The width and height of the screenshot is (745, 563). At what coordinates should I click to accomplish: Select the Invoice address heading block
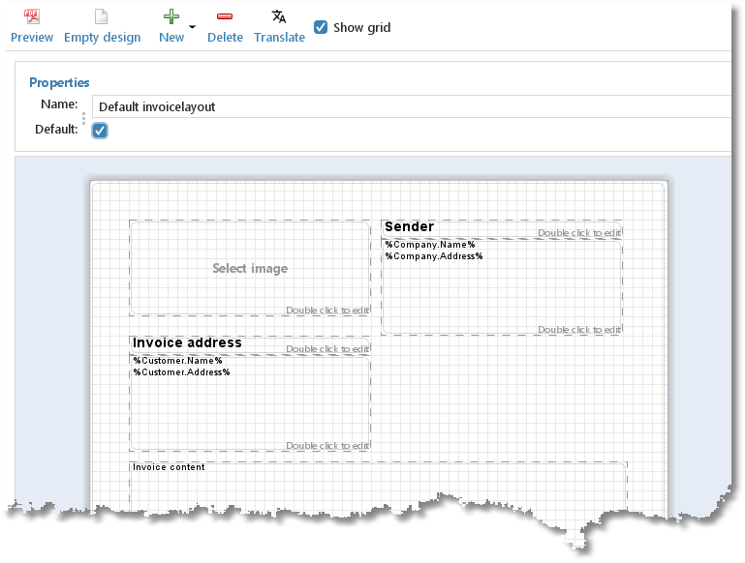[250, 345]
